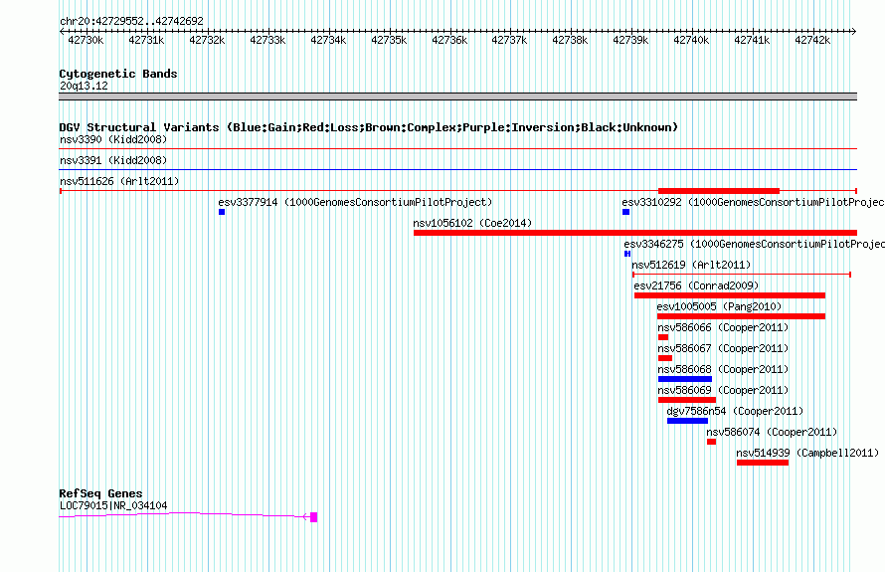Click the right arrowhead of the ruler
885x572 pixels.
coord(854,32)
